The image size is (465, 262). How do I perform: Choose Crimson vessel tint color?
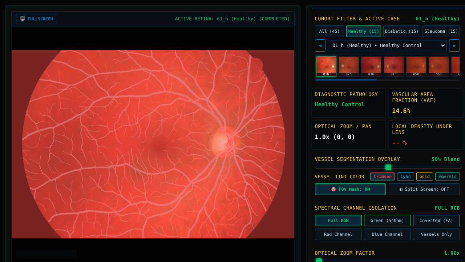tap(383, 176)
